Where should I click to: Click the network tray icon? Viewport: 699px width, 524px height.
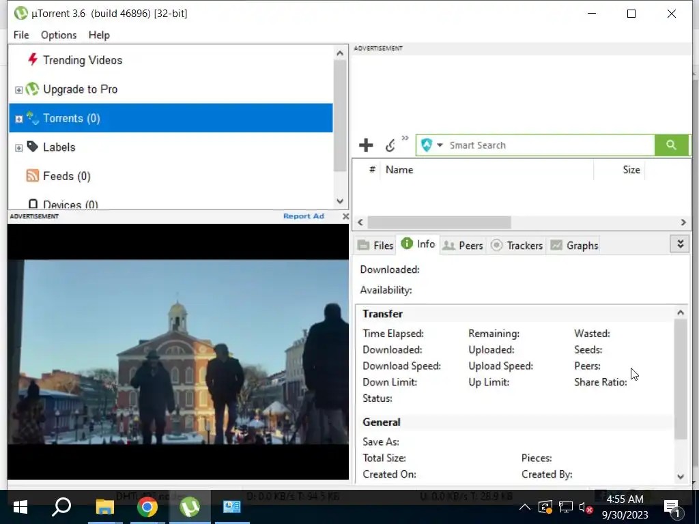tap(566, 507)
